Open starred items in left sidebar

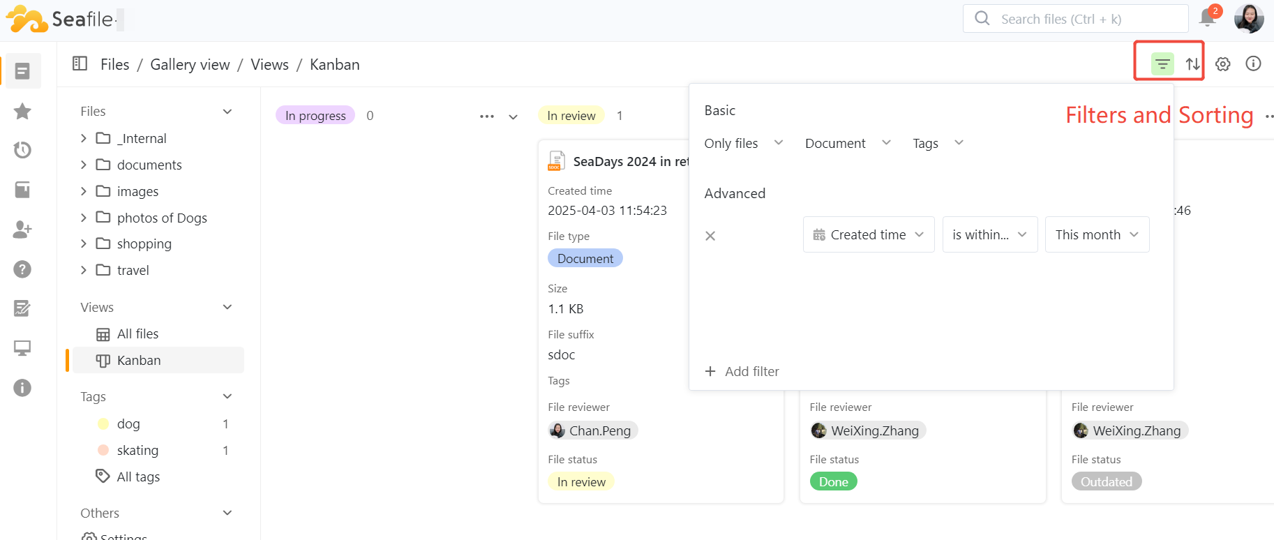click(x=22, y=111)
